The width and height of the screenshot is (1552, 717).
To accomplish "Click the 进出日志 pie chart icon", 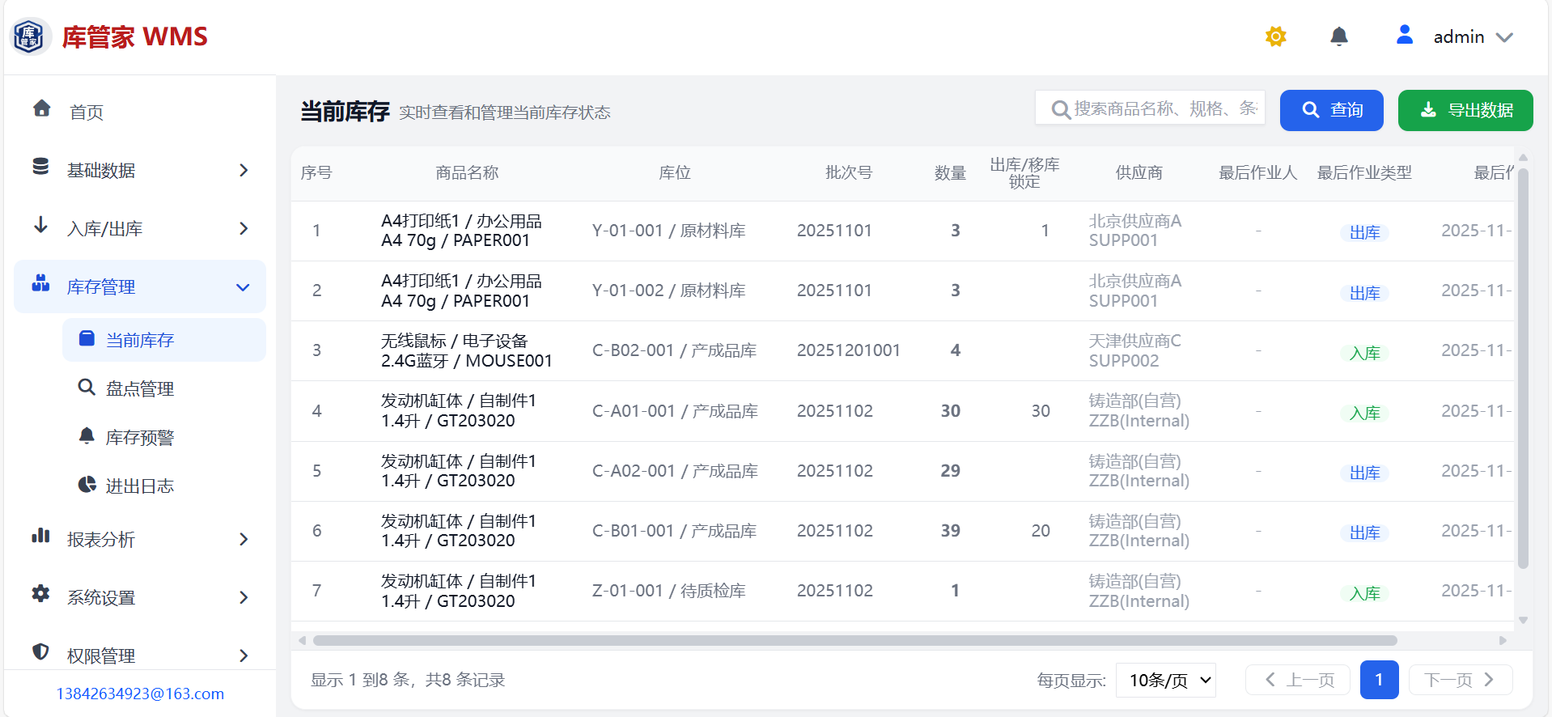I will [x=87, y=484].
